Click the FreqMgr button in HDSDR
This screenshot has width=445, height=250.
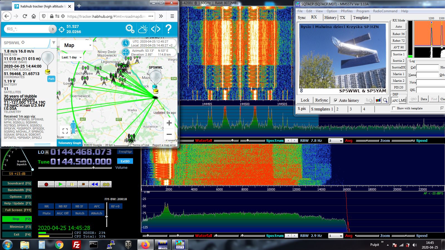(x=125, y=152)
